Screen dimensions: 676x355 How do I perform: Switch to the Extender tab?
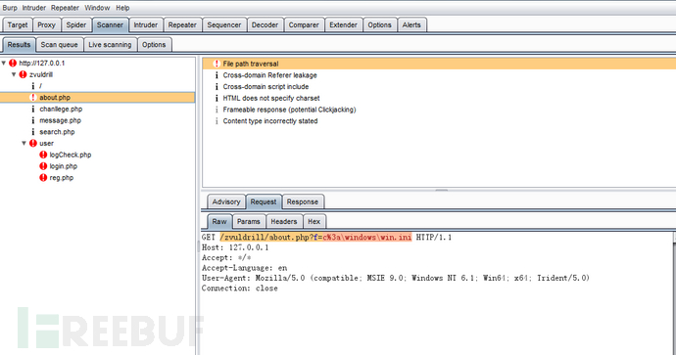(343, 25)
